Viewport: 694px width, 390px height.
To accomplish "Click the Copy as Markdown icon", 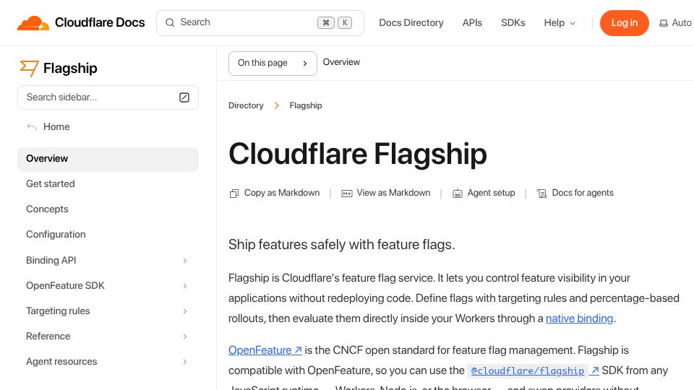I will point(234,194).
